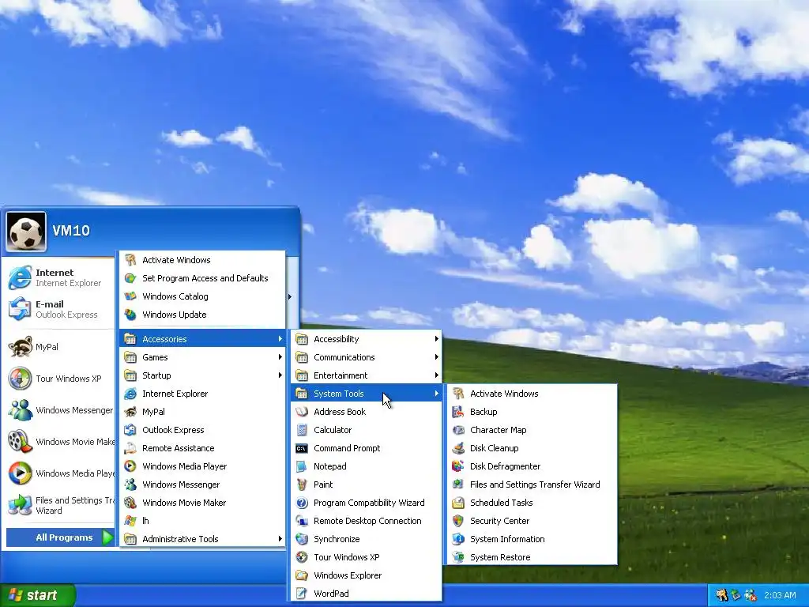Viewport: 809px width, 607px height.
Task: Click Windows Update icon in All Programs
Action: click(x=130, y=315)
